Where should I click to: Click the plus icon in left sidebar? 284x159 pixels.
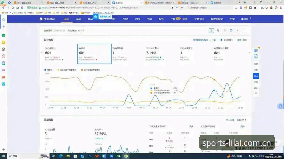pyautogui.click(x=4, y=26)
